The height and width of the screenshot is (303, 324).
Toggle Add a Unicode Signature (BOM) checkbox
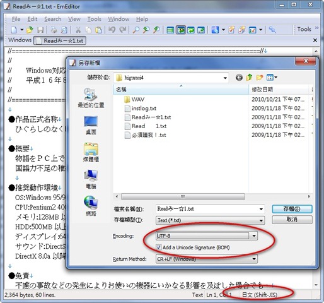tap(159, 247)
